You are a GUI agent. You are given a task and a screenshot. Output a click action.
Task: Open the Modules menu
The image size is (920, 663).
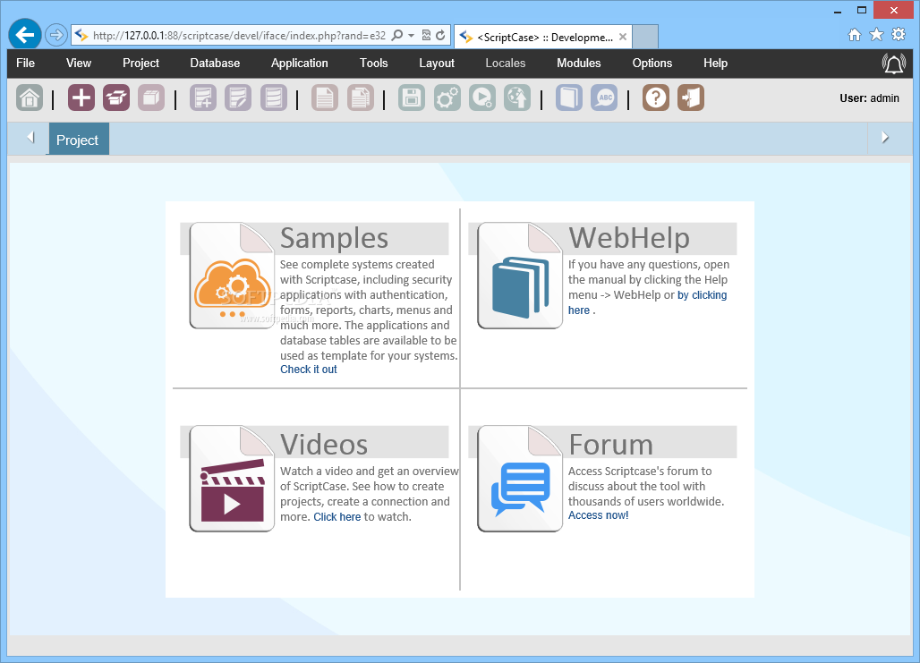coord(578,63)
